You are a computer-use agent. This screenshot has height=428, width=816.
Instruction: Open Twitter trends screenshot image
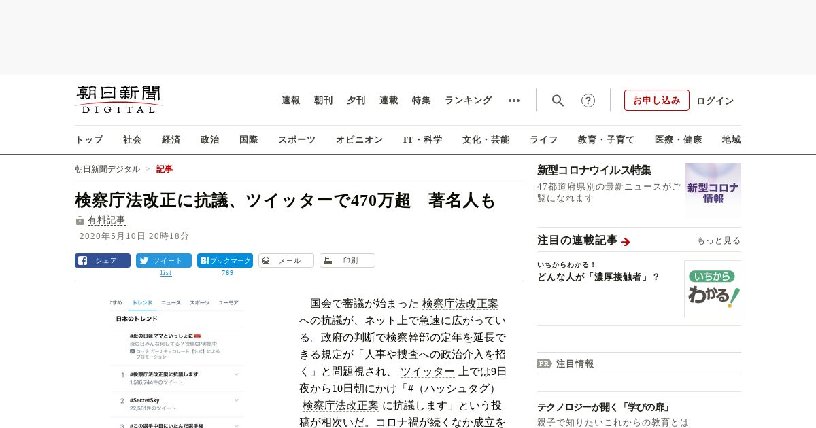pyautogui.click(x=177, y=361)
